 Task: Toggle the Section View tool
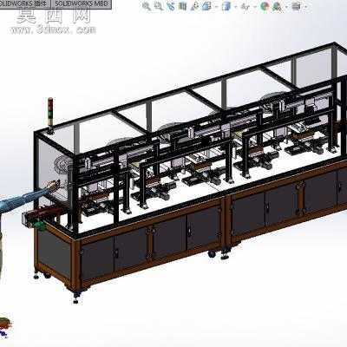point(182,6)
